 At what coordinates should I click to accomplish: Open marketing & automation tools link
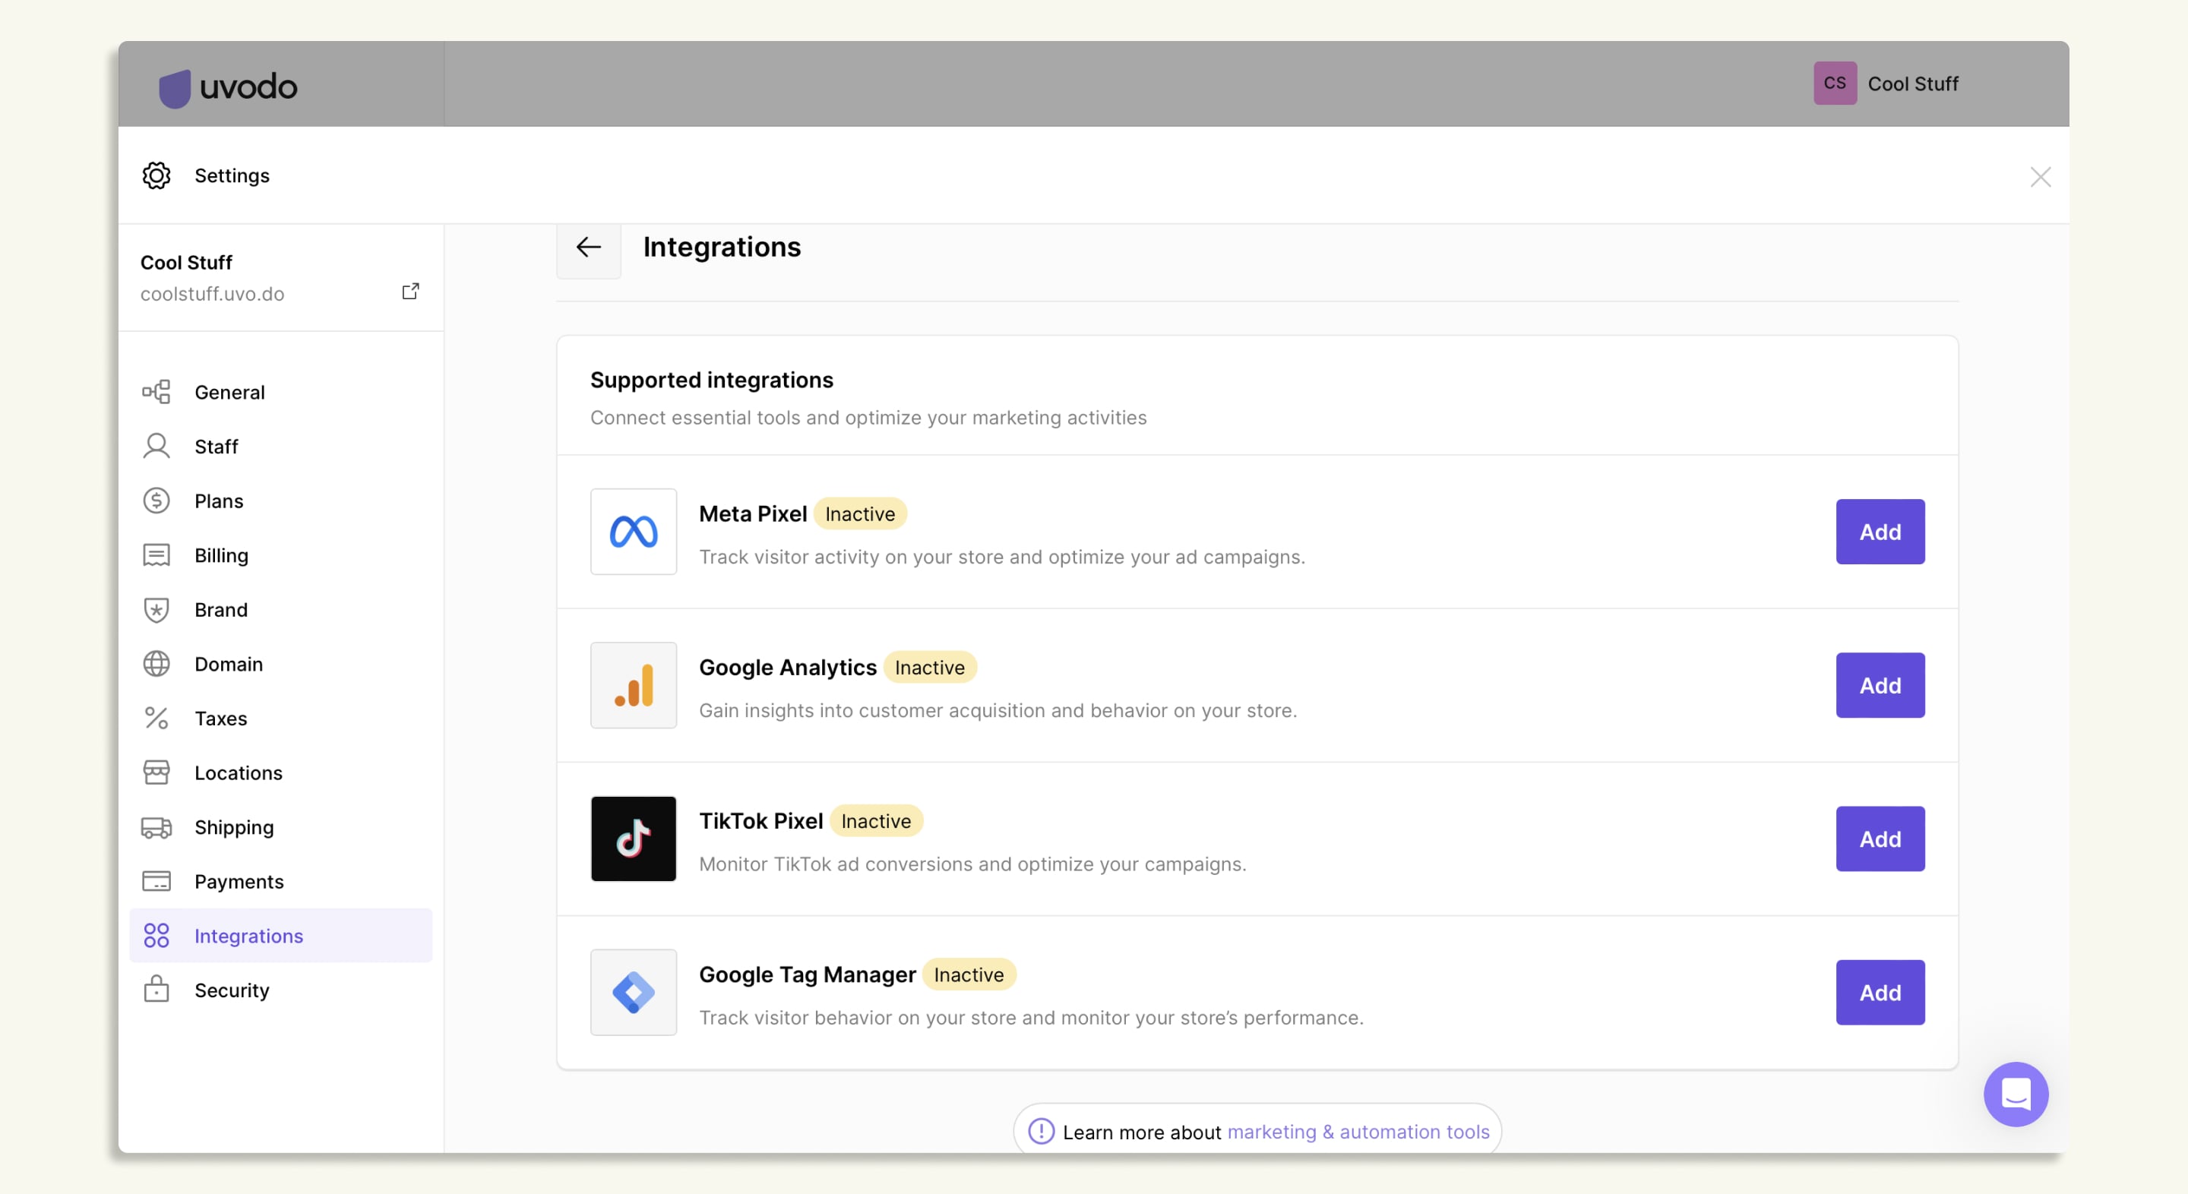click(x=1358, y=1132)
